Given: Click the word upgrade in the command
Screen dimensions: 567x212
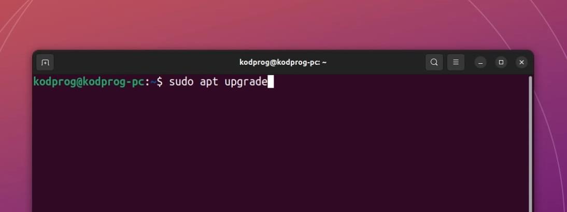Looking at the screenshot, I should click(x=246, y=82).
